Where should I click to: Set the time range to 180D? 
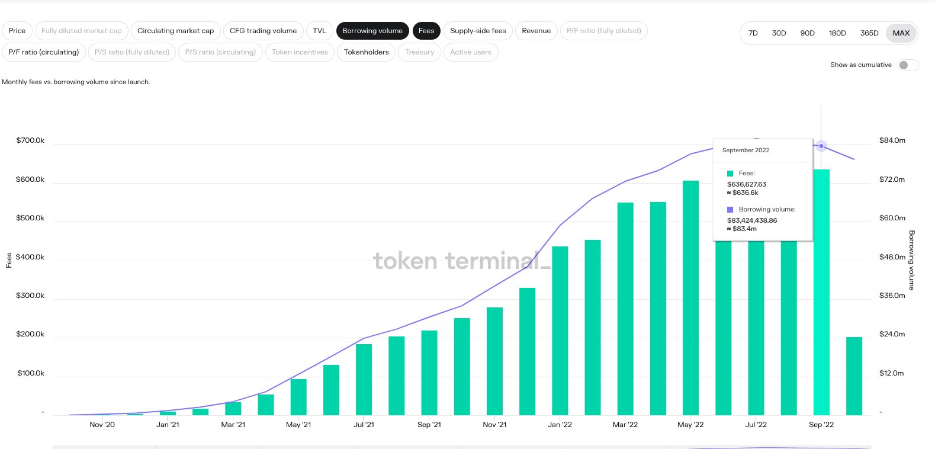[x=837, y=33]
